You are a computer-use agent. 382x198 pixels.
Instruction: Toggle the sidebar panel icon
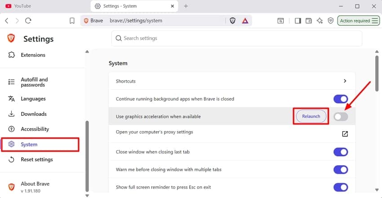coord(298,21)
